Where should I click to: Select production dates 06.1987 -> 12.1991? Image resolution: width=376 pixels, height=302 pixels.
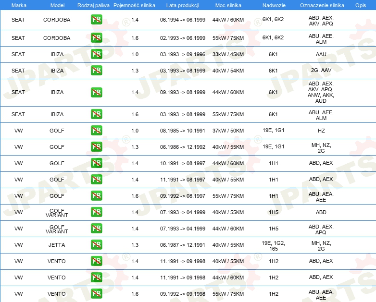point(183,245)
